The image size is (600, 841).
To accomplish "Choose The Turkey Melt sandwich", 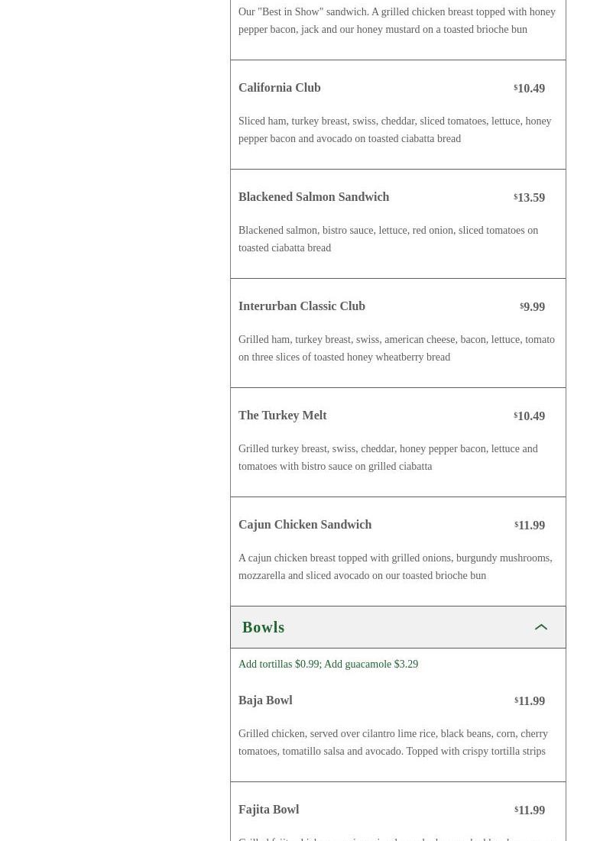I will point(283,416).
